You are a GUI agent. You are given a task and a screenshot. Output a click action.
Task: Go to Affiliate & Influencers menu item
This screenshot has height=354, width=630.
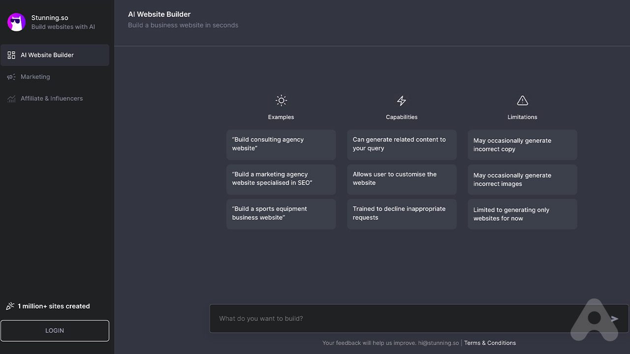coord(52,98)
